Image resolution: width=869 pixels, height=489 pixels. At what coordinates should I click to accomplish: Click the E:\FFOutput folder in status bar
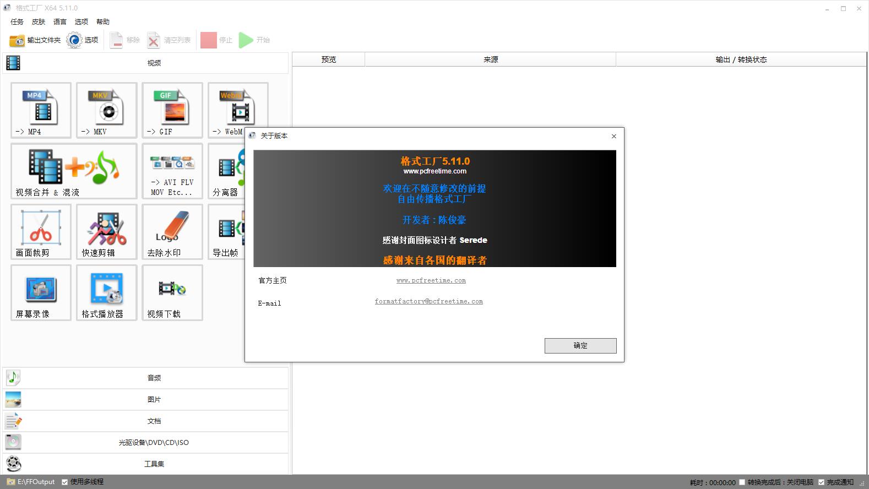click(x=31, y=482)
